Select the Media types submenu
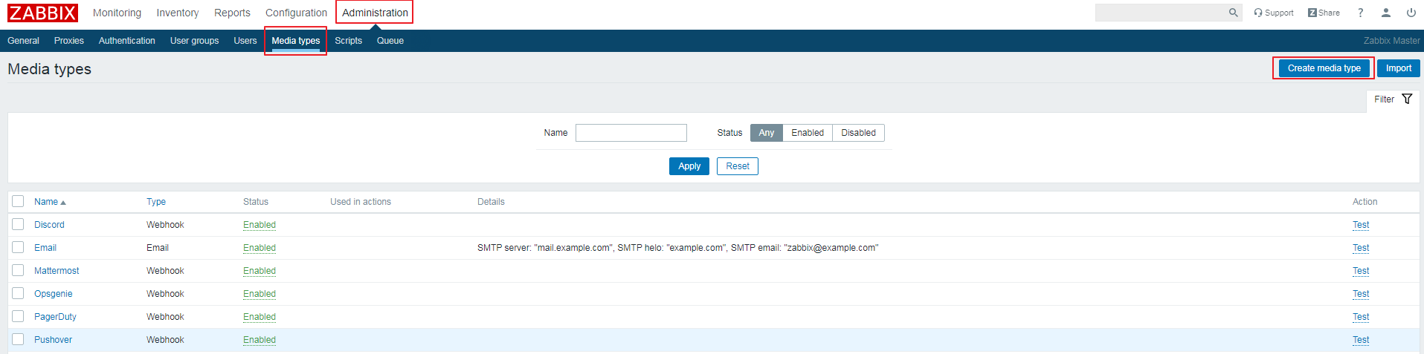 296,41
